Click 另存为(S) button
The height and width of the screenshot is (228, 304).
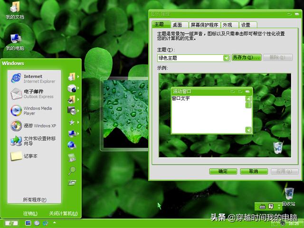[x=247, y=57]
